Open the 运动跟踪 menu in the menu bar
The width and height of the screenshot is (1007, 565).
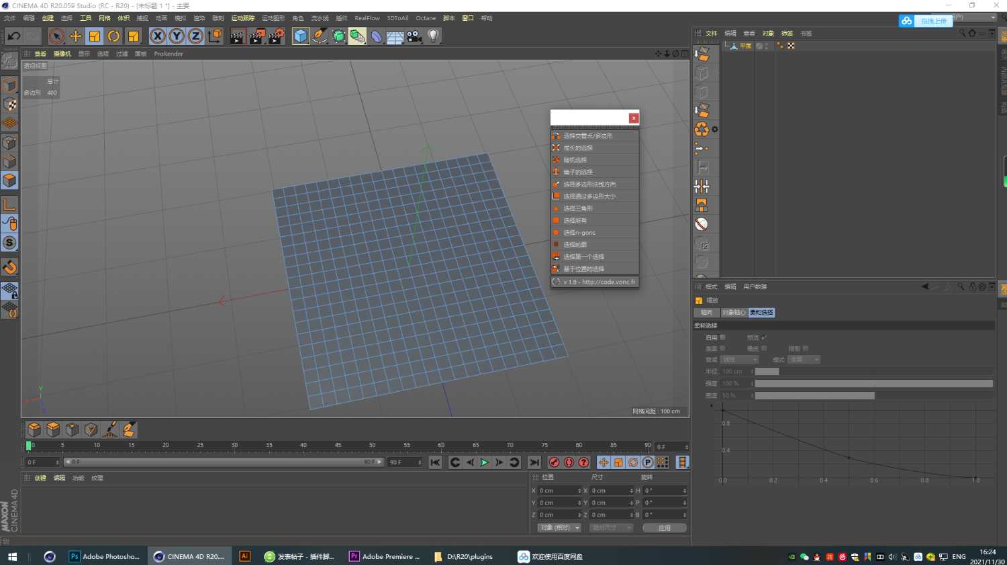click(243, 18)
